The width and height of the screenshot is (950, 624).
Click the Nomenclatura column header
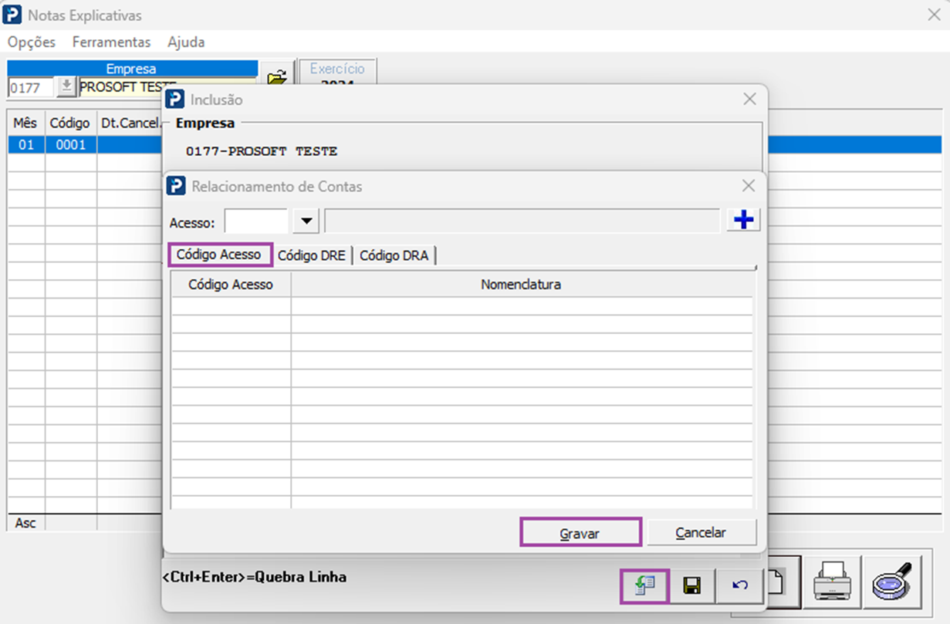[521, 285]
